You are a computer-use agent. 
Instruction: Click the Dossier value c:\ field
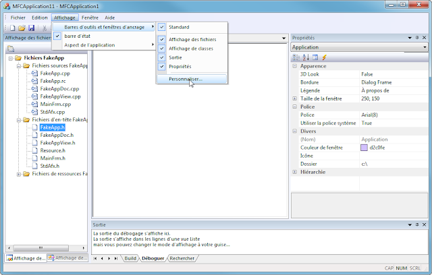click(394, 164)
